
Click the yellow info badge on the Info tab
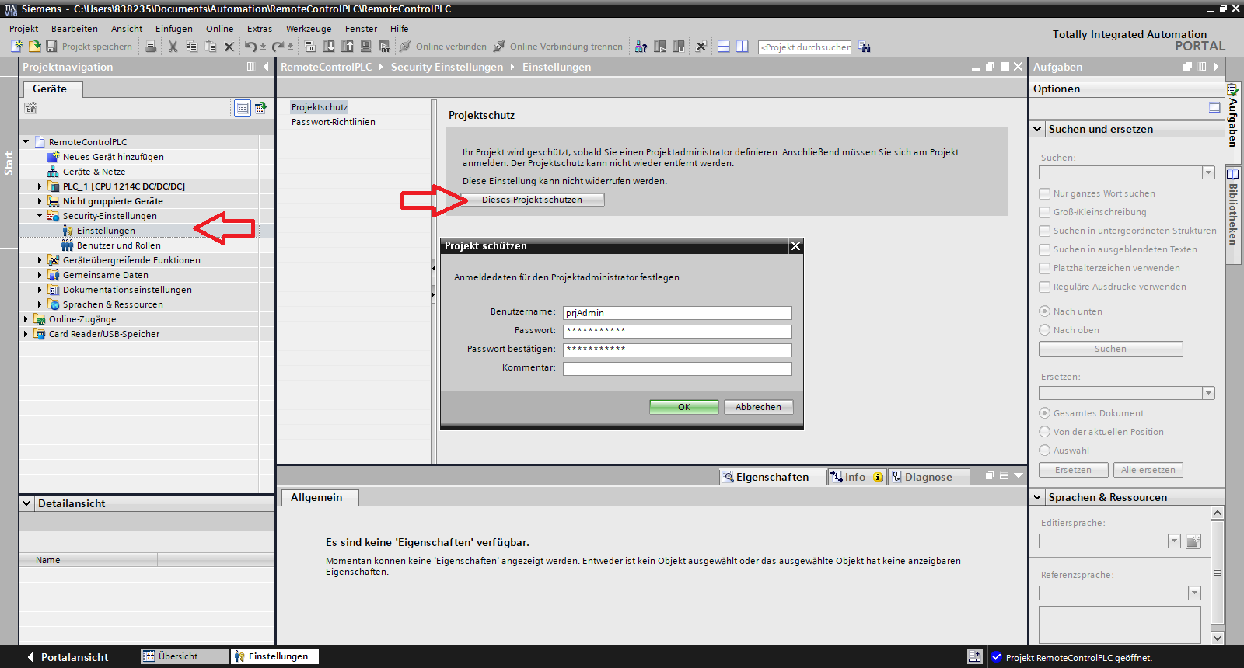click(878, 477)
